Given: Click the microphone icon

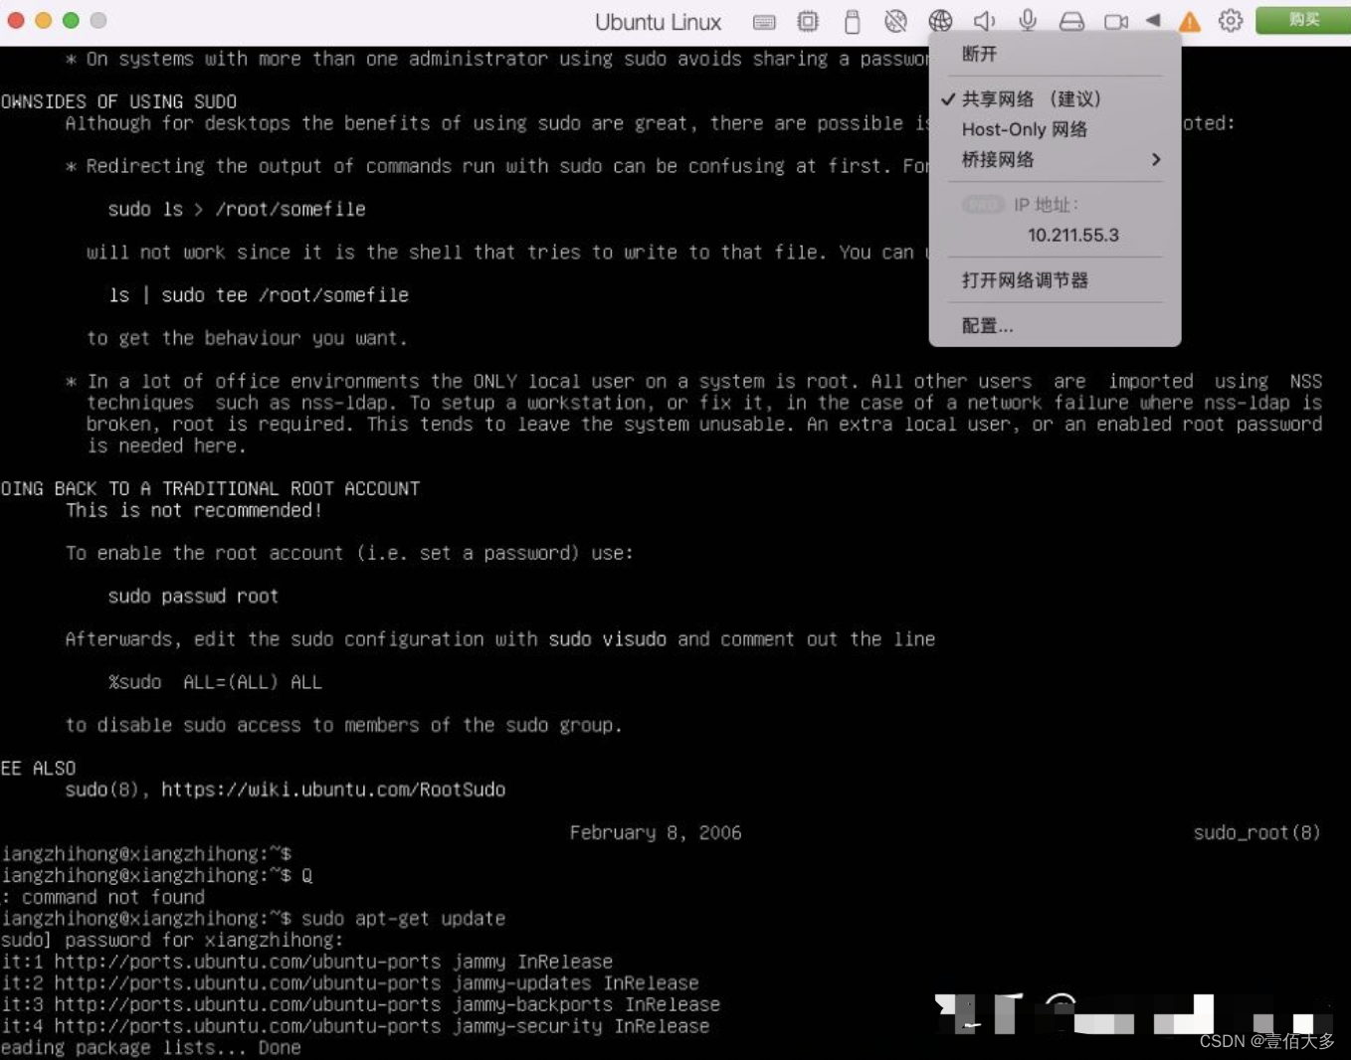Looking at the screenshot, I should (x=1028, y=21).
